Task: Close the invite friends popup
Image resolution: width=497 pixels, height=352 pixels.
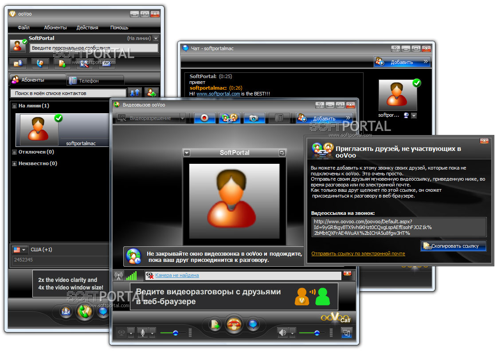Action: [x=484, y=140]
